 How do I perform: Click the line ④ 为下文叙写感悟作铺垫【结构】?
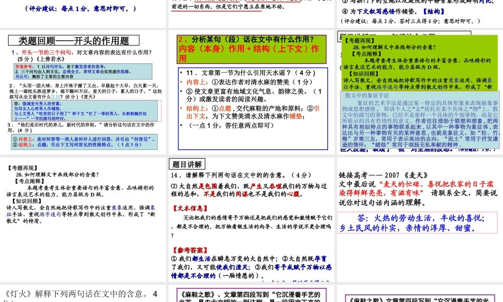tap(393, 12)
